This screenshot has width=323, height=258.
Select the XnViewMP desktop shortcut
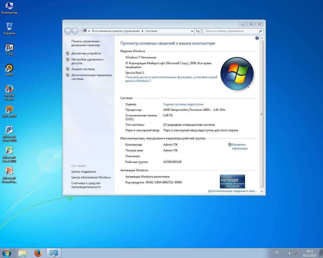tap(9, 111)
